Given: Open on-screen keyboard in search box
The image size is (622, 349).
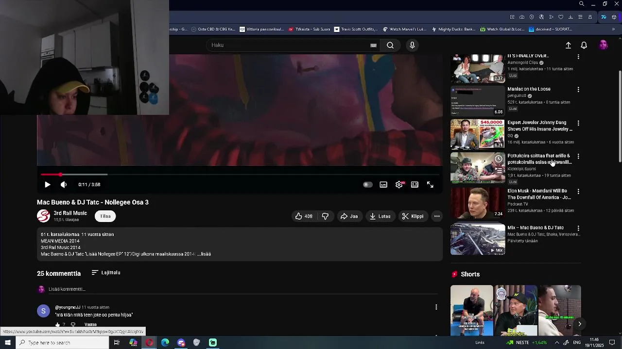Looking at the screenshot, I should coord(373,45).
